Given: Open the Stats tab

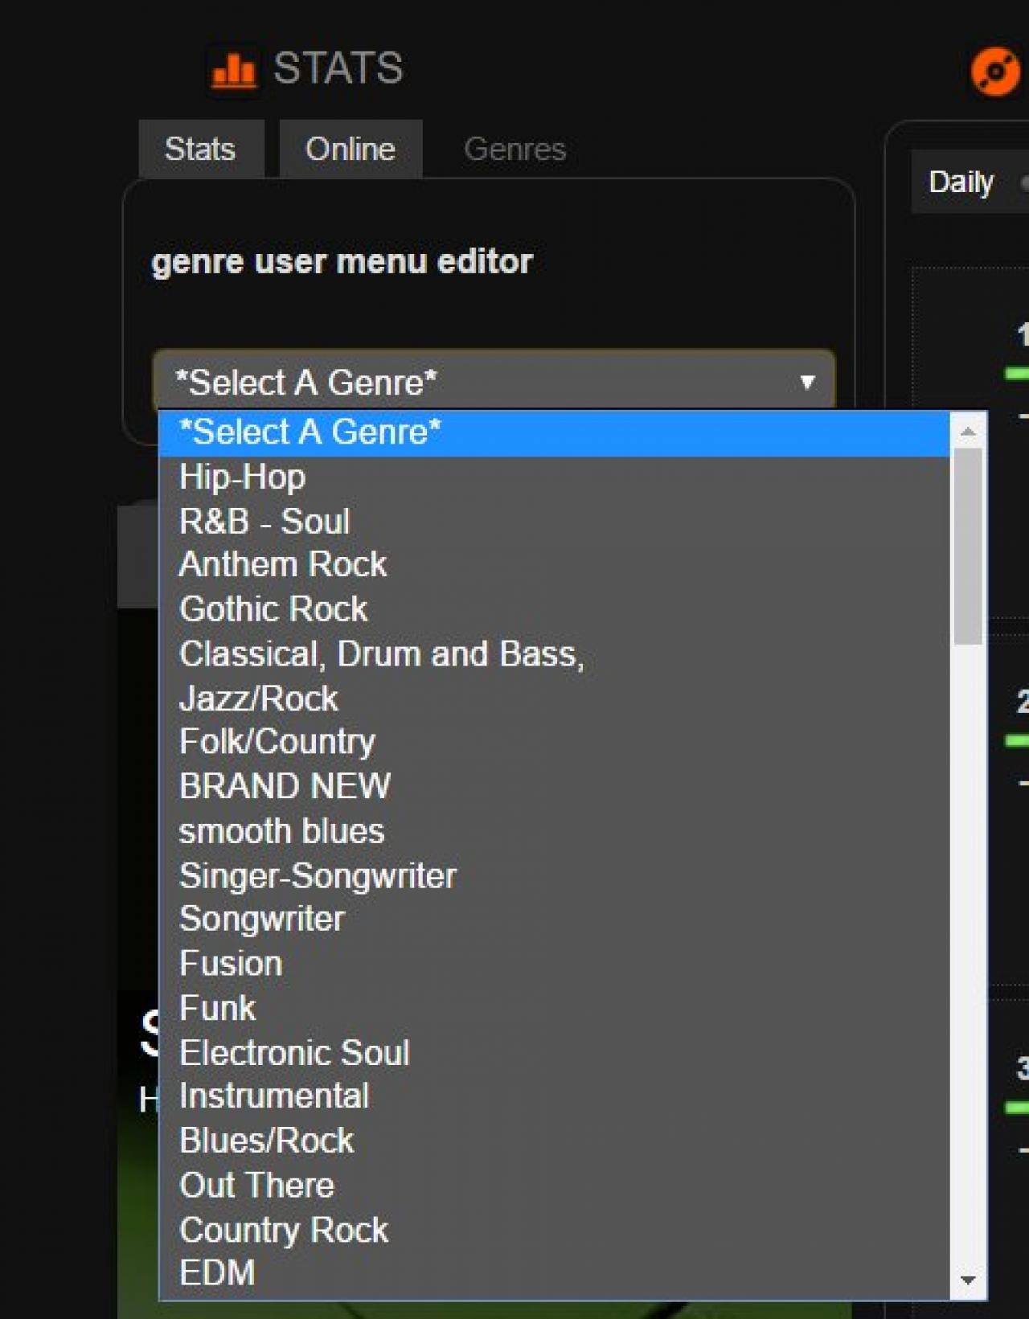Looking at the screenshot, I should coord(200,150).
